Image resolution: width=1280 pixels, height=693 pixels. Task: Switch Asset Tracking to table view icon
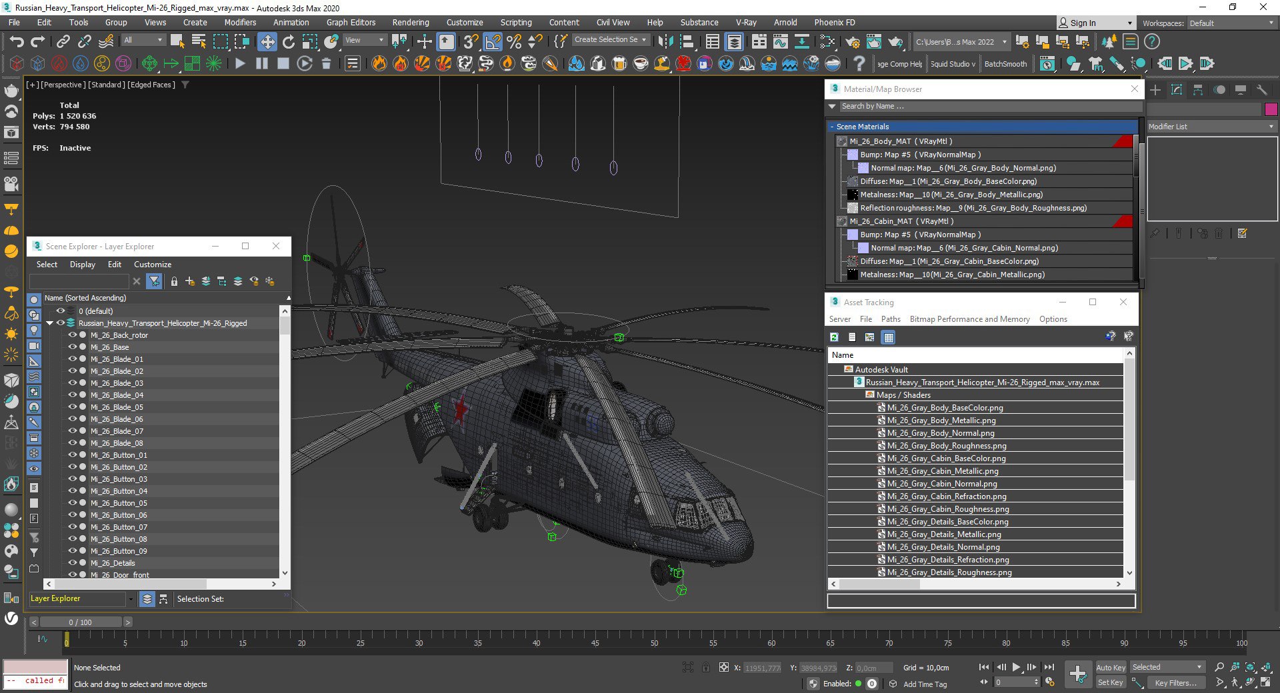[888, 337]
